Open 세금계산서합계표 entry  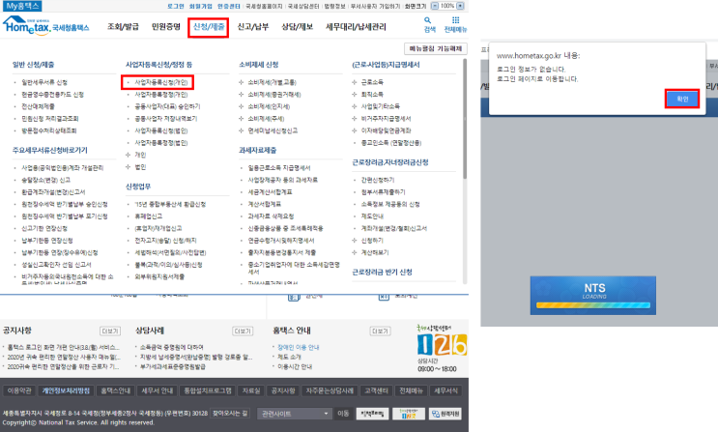point(271,192)
